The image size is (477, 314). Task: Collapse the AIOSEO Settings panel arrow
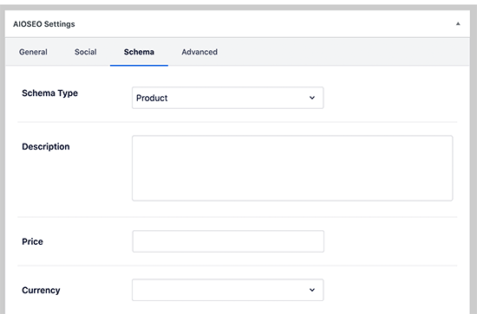tap(458, 24)
